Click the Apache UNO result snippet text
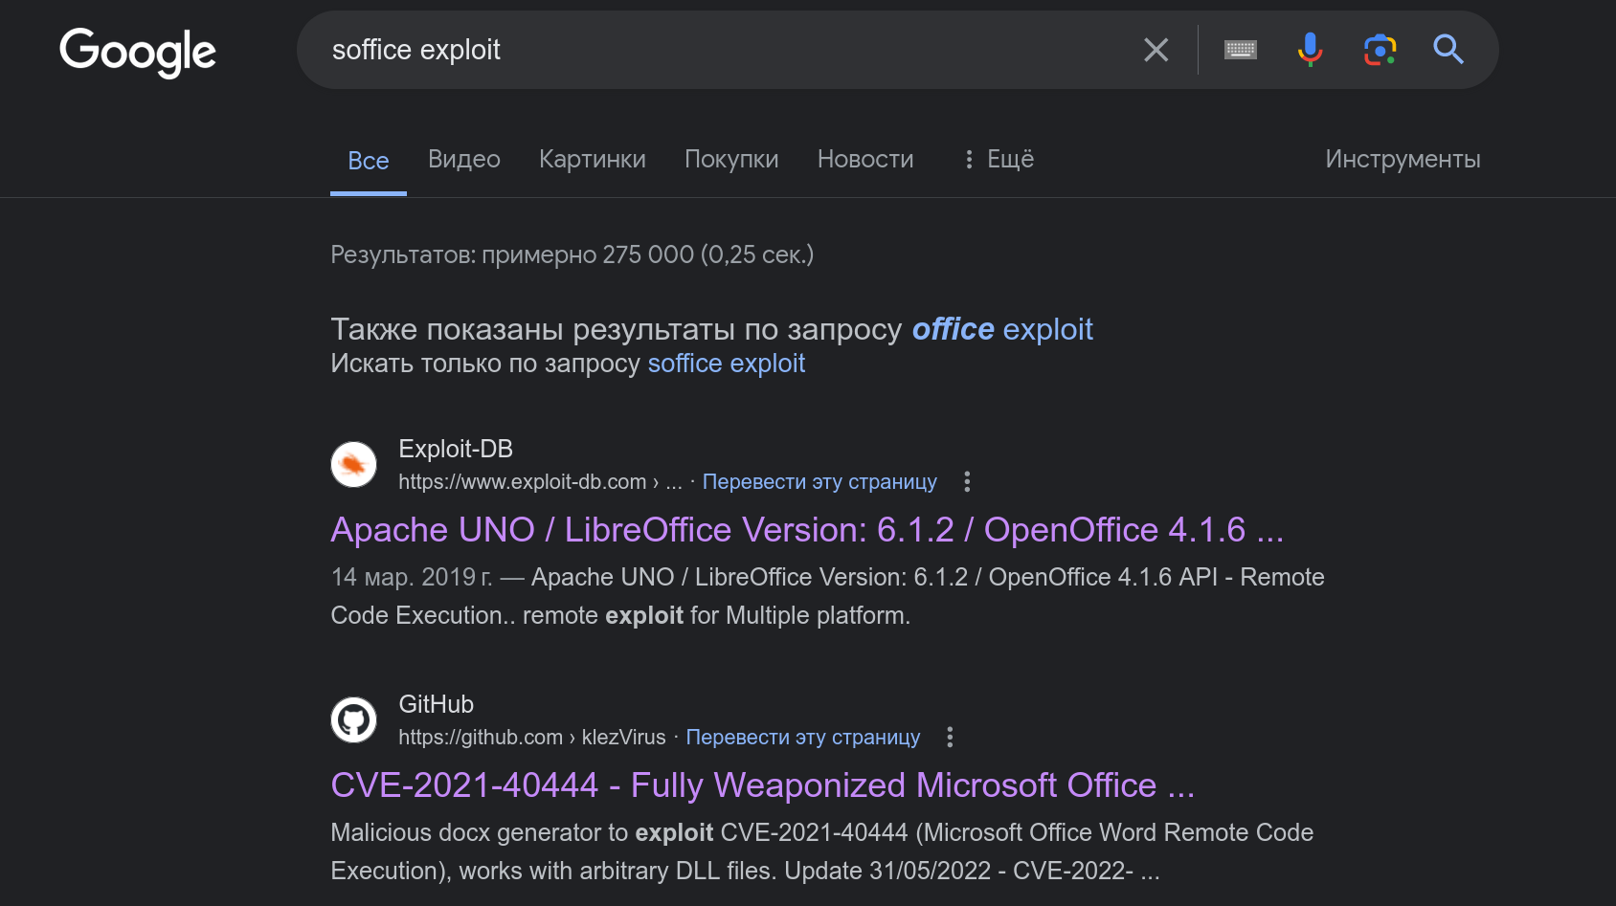Image resolution: width=1616 pixels, height=906 pixels. coord(828,596)
